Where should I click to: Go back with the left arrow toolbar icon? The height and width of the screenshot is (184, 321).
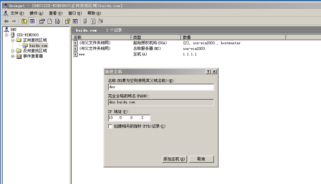[6, 21]
